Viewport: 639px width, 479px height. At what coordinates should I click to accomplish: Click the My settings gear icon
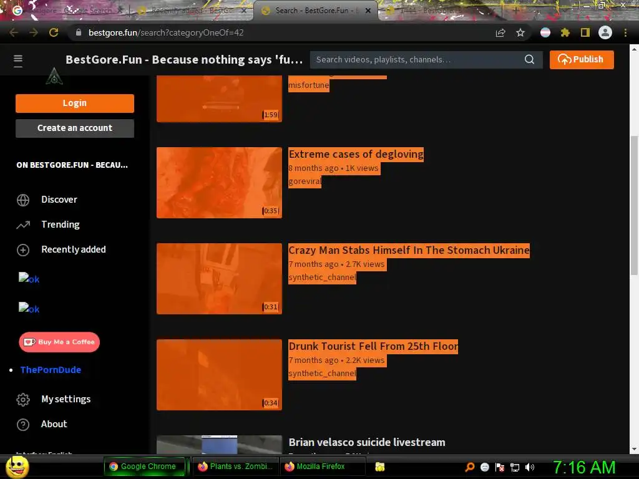(x=23, y=400)
